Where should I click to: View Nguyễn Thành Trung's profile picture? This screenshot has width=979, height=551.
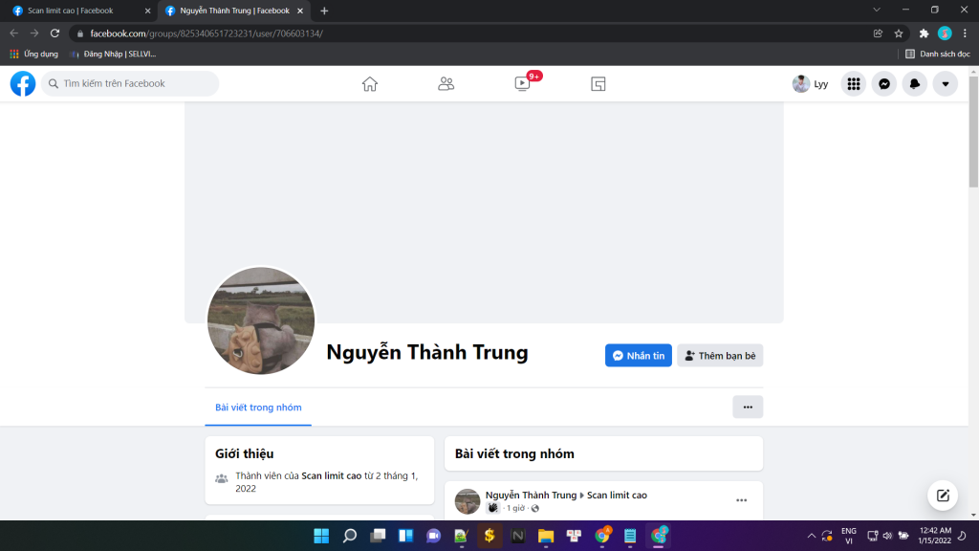tap(261, 320)
